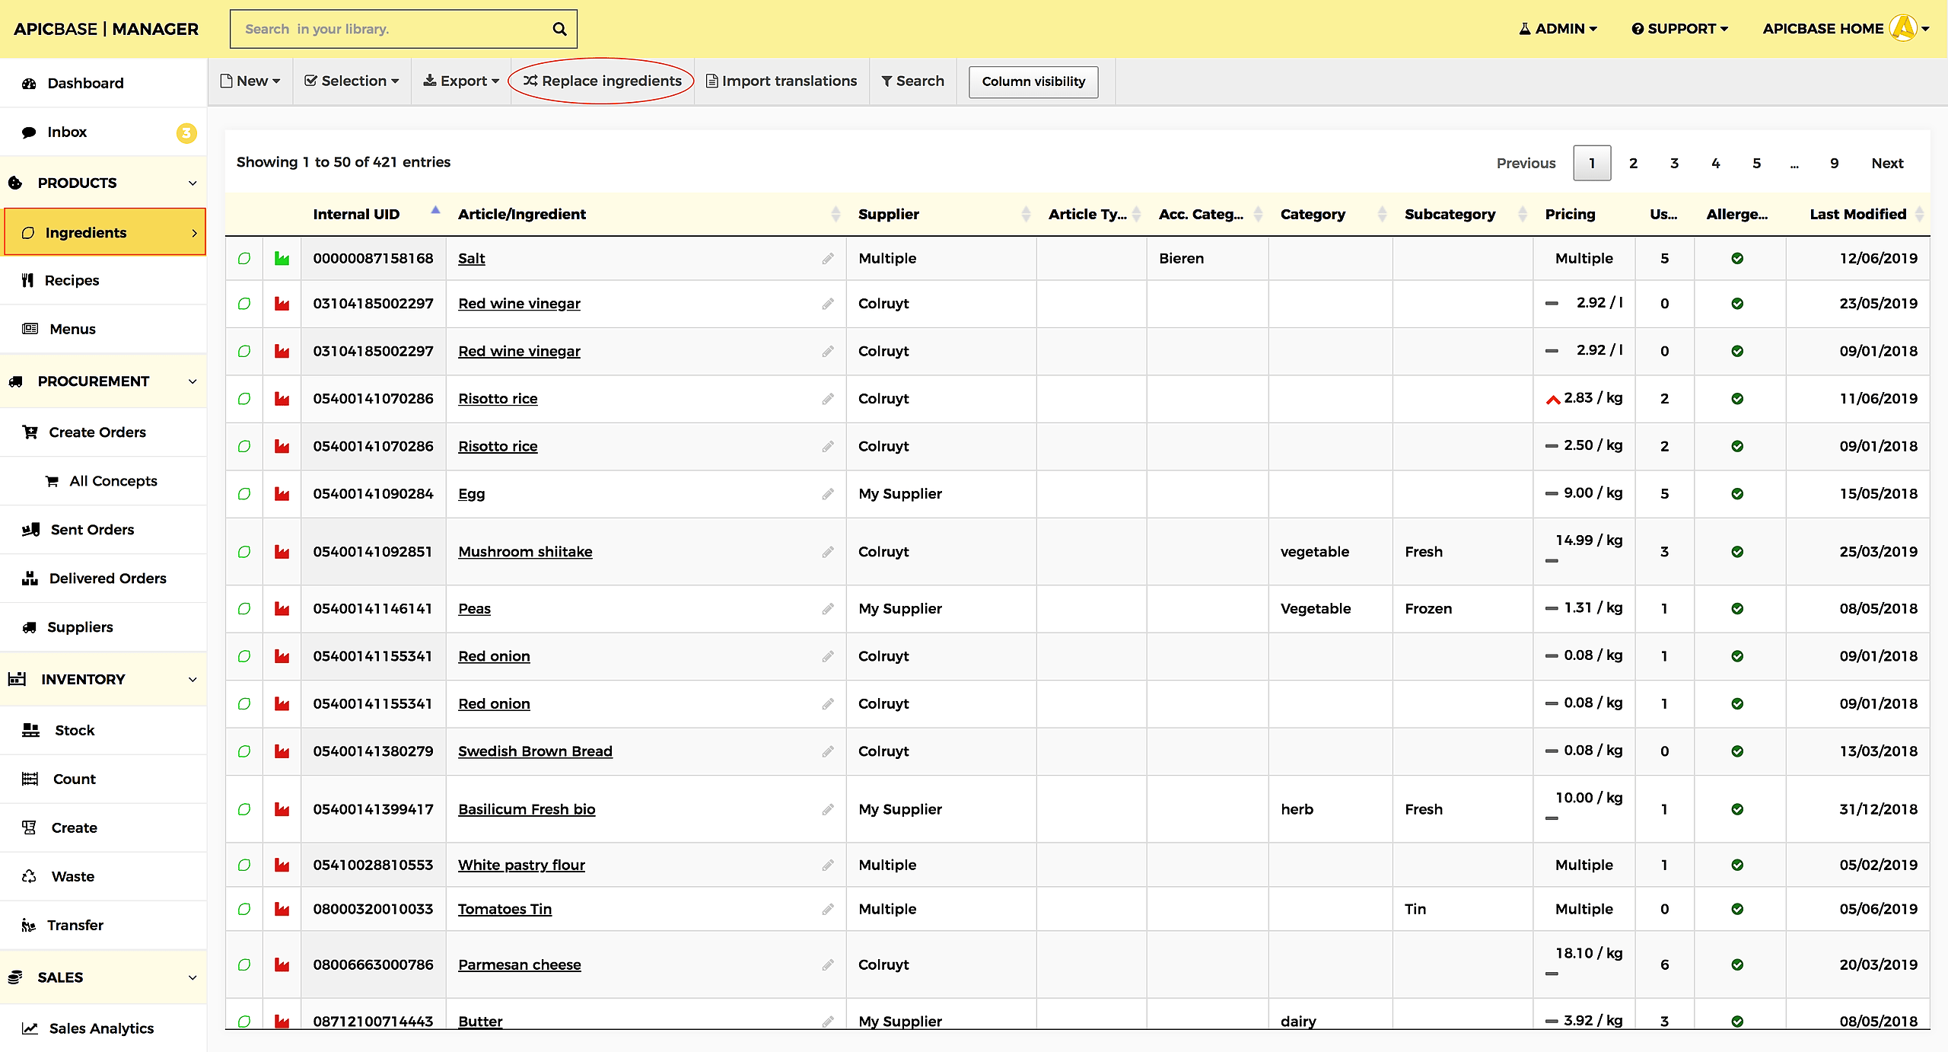Open Waste from the sidebar
The image size is (1948, 1052).
pos(73,876)
